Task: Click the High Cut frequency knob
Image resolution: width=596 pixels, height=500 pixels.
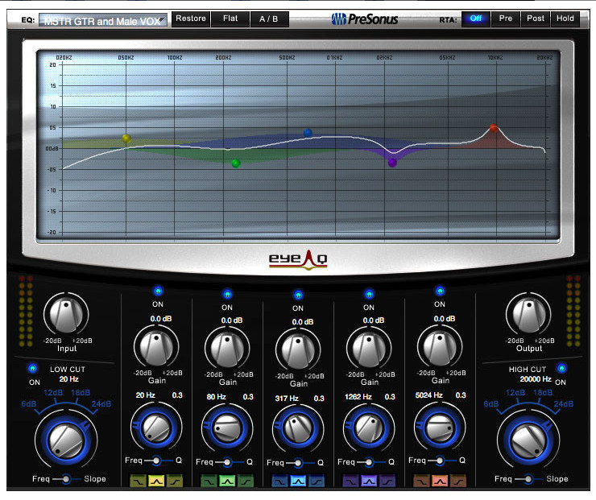Action: tap(528, 441)
